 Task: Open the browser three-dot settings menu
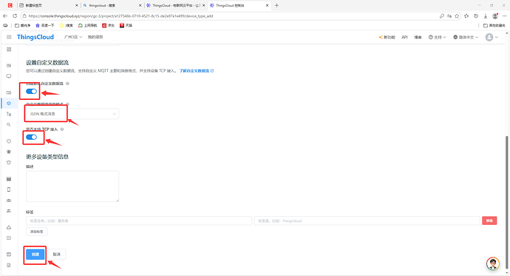[505, 16]
